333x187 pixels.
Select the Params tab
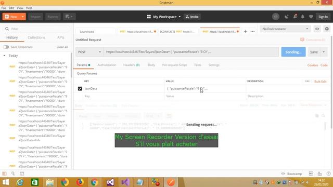pos(83,65)
